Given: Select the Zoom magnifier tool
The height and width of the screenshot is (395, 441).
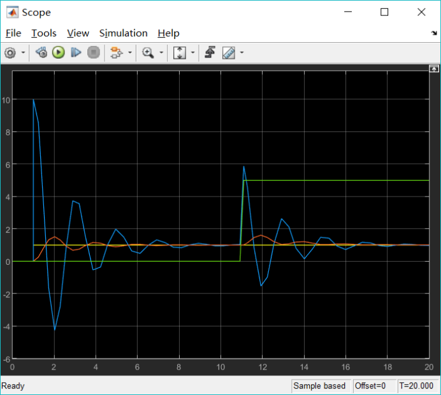Looking at the screenshot, I should [148, 53].
